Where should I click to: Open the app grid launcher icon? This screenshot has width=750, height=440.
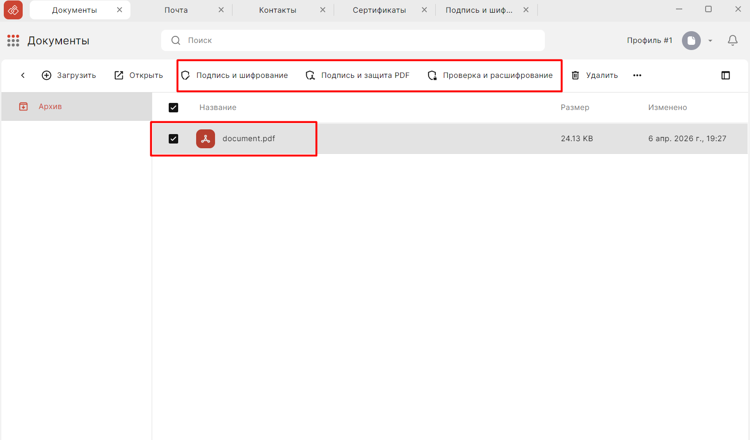click(13, 41)
